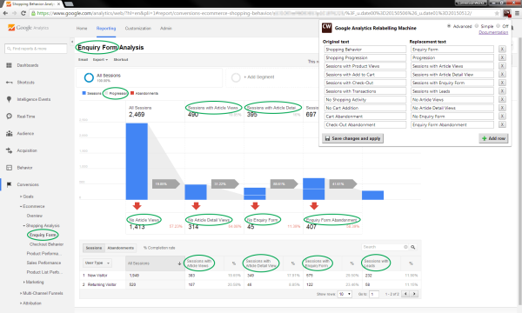The width and height of the screenshot is (522, 313).
Task: Click the table search magnifier icon
Action: point(413,247)
